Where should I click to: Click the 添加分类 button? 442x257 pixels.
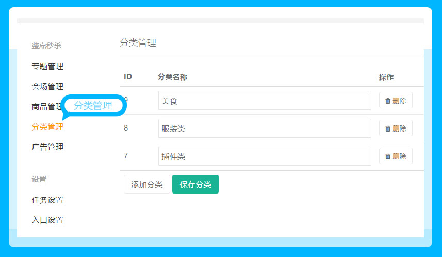147,184
